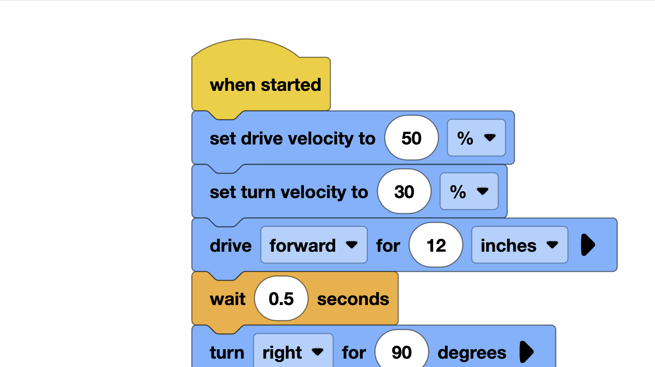Image resolution: width=655 pixels, height=367 pixels.
Task: Edit the 90 degrees turn value
Action: coord(402,352)
